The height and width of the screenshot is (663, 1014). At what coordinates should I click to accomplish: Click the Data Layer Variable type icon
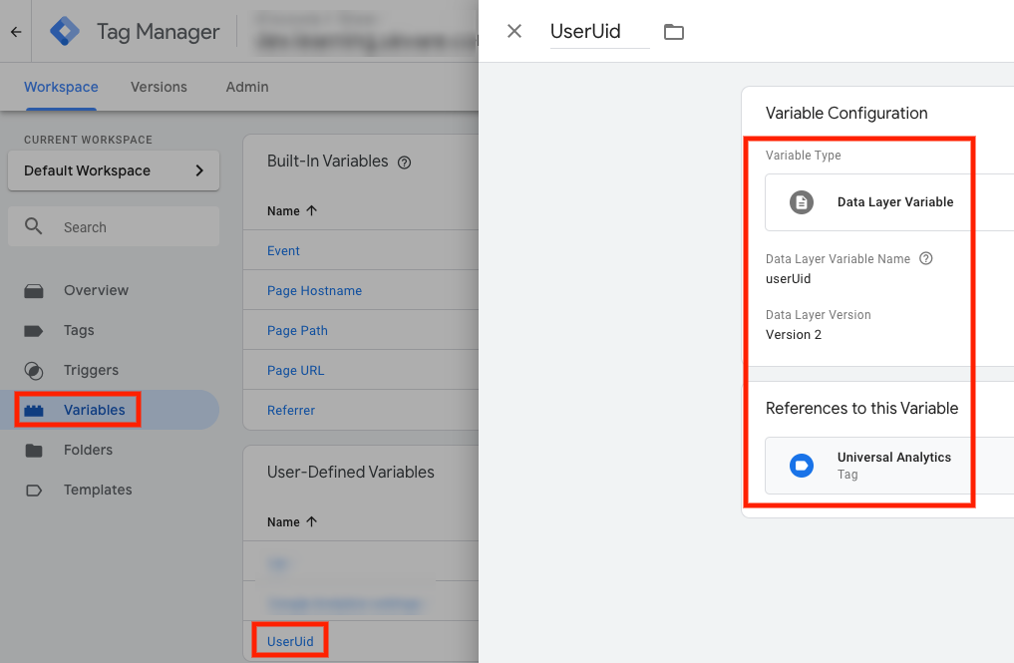pos(803,201)
